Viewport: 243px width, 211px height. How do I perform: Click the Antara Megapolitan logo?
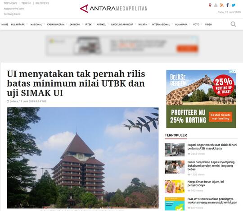[x=113, y=9]
